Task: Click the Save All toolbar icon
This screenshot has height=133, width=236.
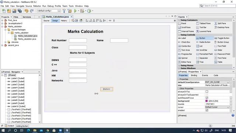Action: pos(20,11)
